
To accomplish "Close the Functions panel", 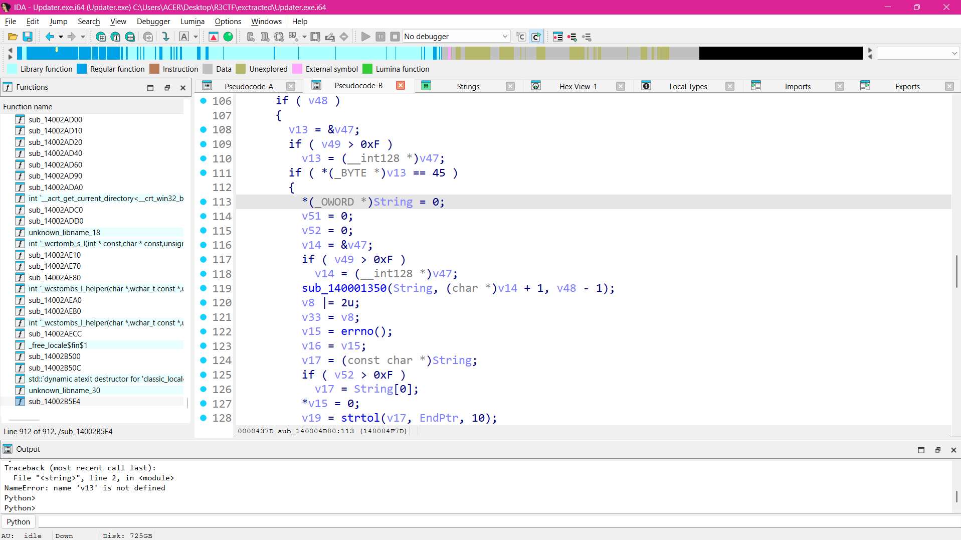I will pyautogui.click(x=183, y=87).
